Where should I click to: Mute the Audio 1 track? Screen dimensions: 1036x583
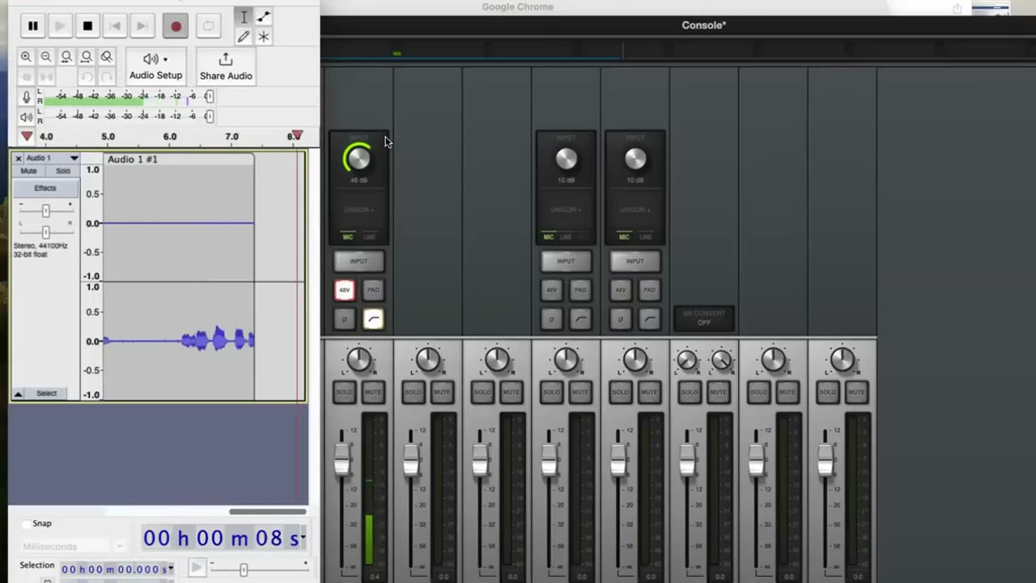[28, 171]
